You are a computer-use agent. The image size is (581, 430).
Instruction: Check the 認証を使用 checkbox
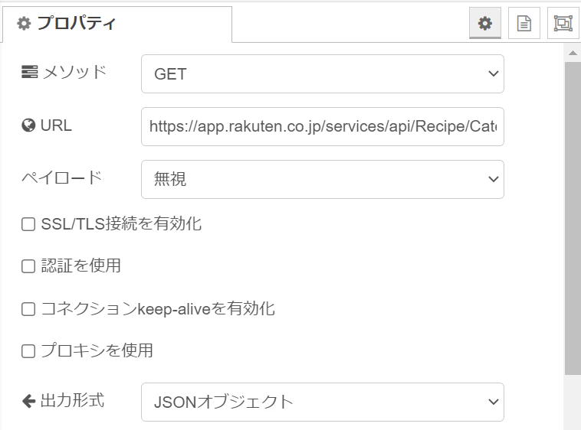click(x=28, y=266)
